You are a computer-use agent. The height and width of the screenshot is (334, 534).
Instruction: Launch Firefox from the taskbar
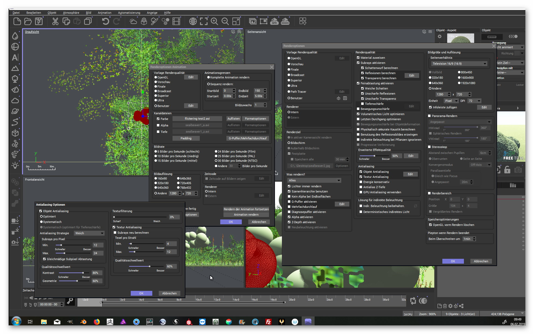[x=97, y=322]
